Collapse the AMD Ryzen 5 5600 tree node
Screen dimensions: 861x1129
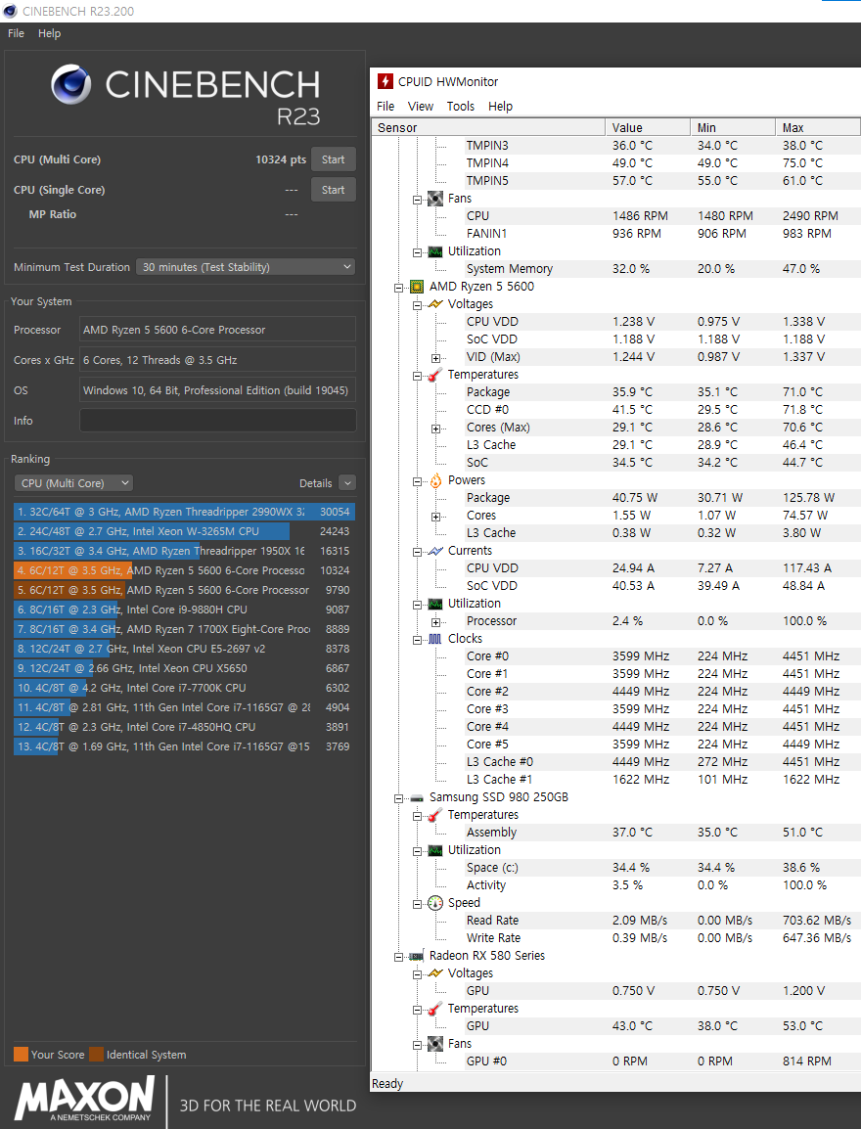click(399, 288)
